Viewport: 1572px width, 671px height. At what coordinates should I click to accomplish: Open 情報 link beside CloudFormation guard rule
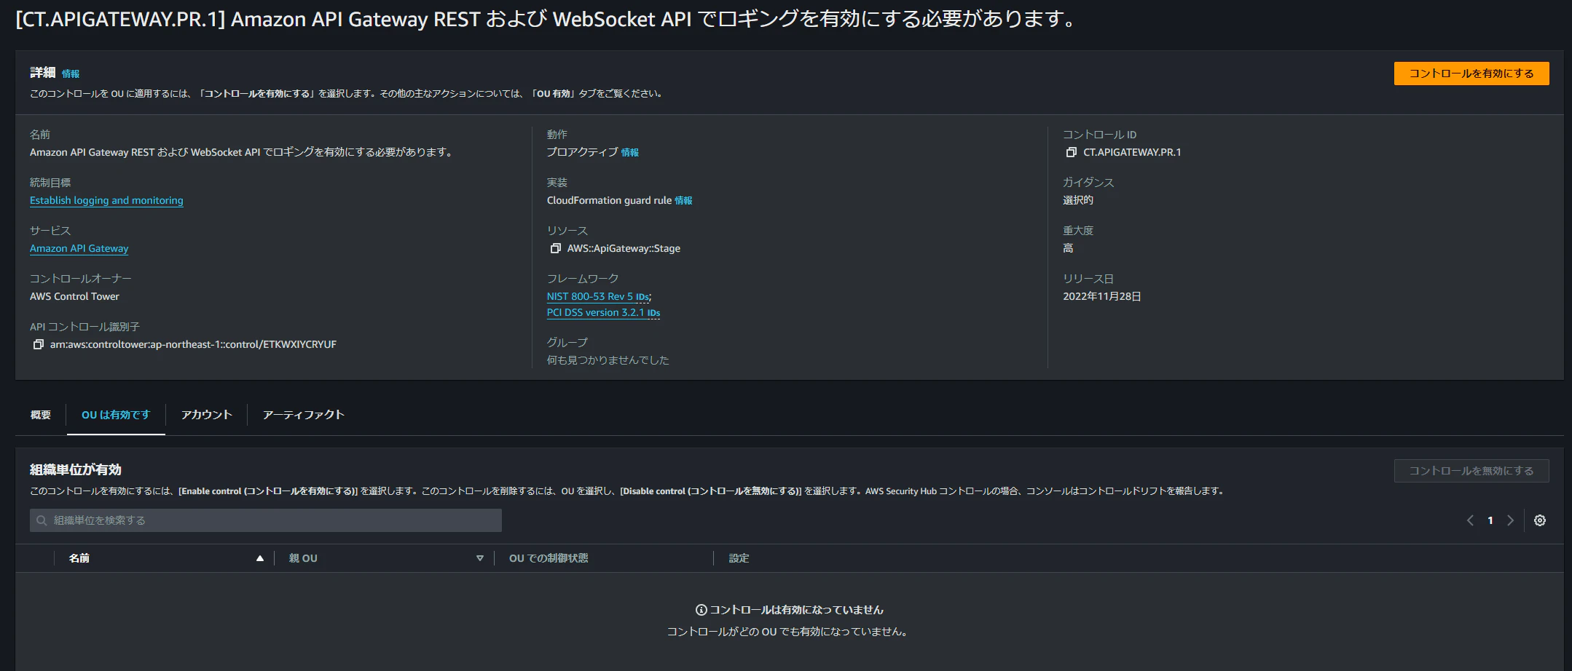pos(683,200)
